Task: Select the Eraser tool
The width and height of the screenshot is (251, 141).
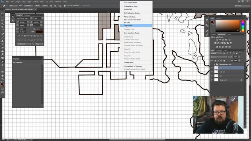Action: point(2,48)
